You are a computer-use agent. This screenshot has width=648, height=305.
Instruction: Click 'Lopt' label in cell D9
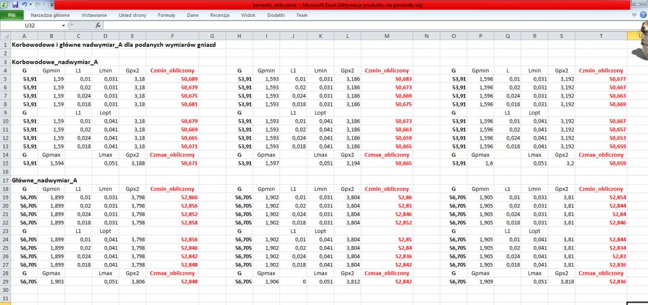point(106,112)
